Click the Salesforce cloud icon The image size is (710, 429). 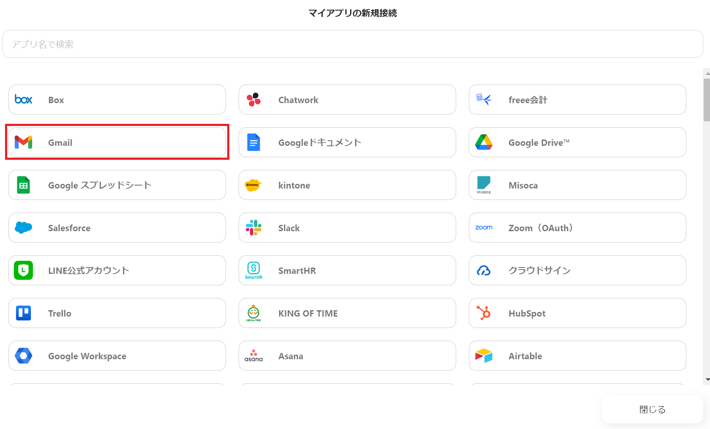point(23,227)
